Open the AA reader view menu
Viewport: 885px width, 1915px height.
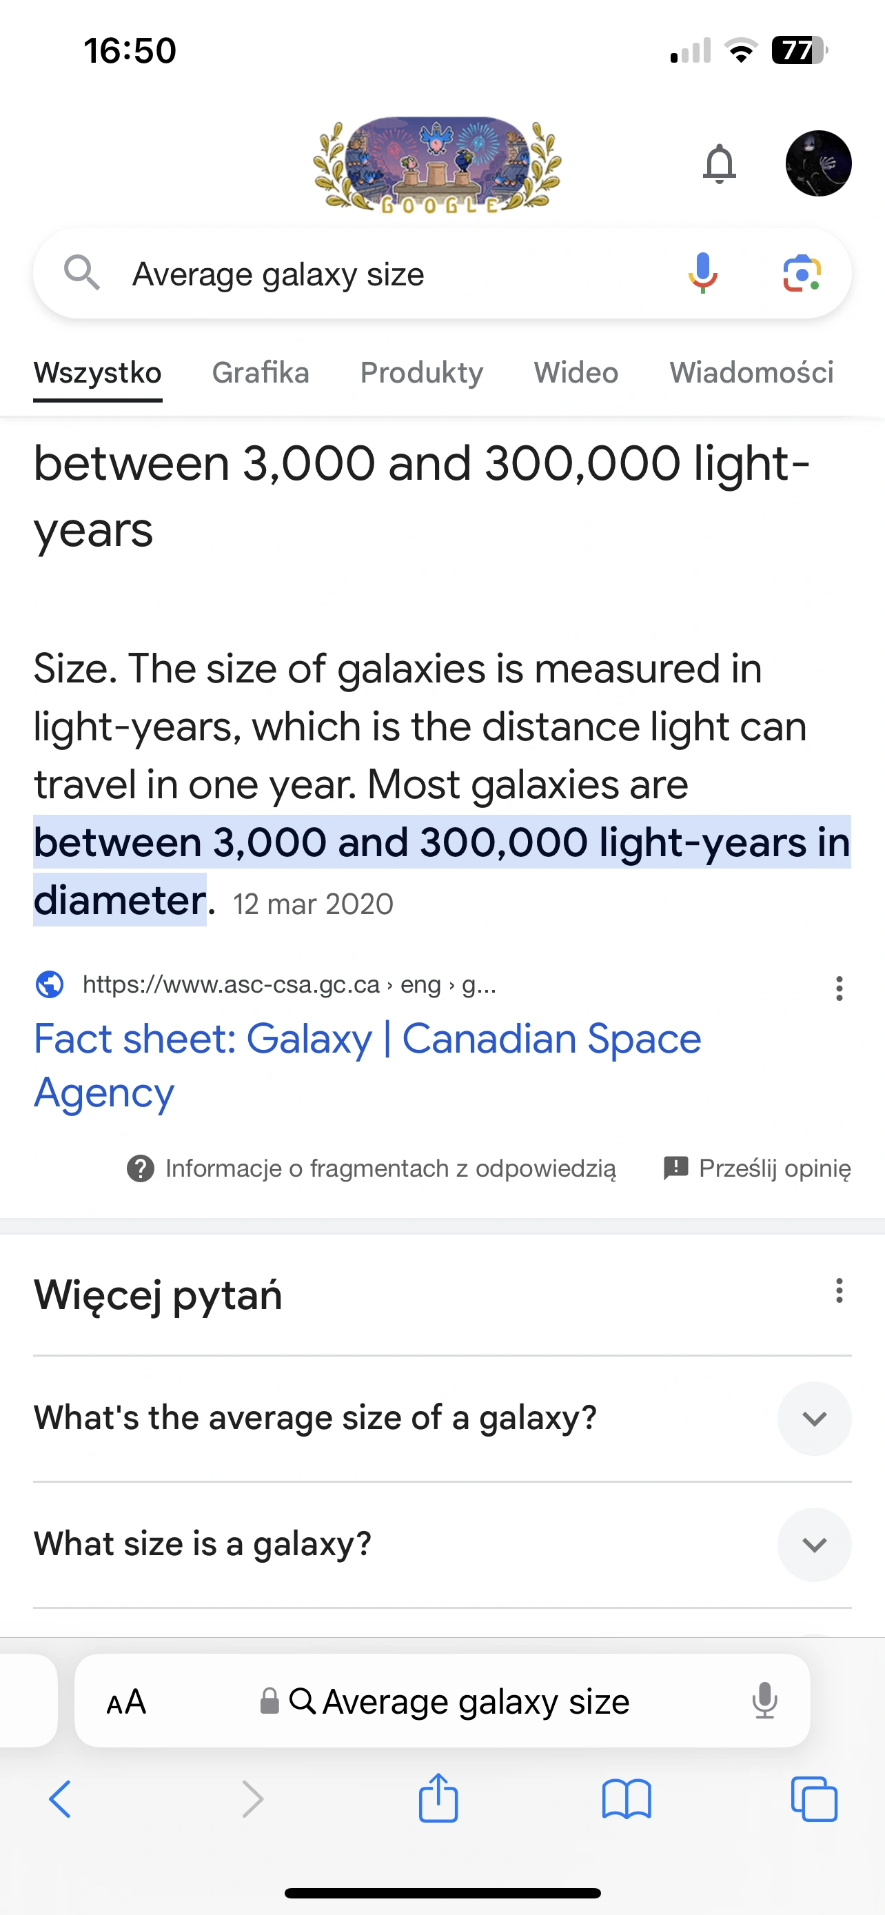[126, 1701]
